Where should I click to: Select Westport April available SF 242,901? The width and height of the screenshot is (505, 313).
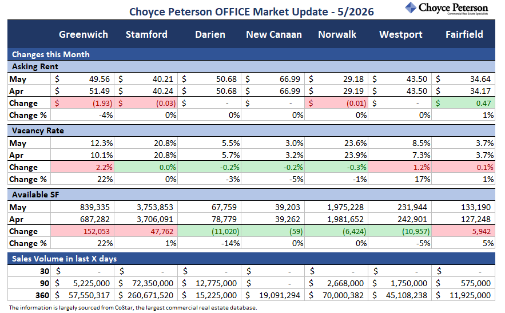pyautogui.click(x=412, y=220)
